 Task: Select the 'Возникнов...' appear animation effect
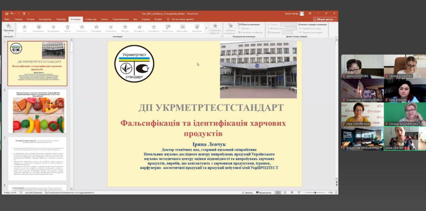(x=39, y=28)
